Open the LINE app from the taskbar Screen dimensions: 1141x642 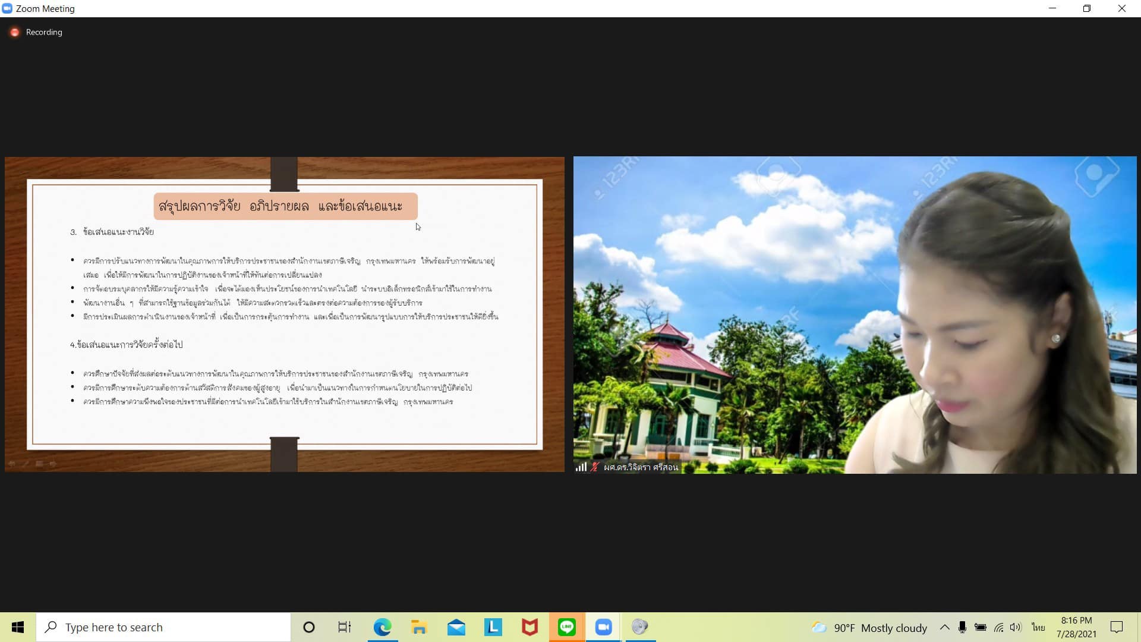[566, 627]
